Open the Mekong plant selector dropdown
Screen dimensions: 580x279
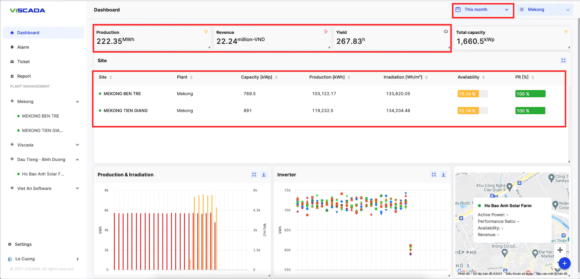click(544, 10)
